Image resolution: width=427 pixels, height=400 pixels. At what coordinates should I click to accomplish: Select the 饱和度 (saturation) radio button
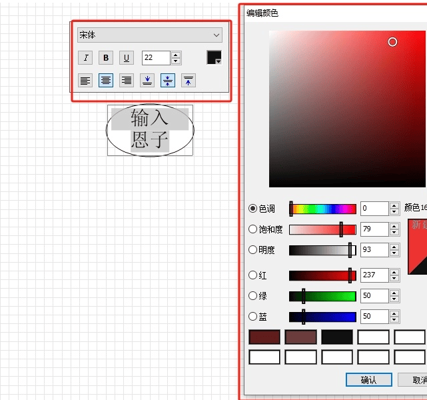(252, 229)
